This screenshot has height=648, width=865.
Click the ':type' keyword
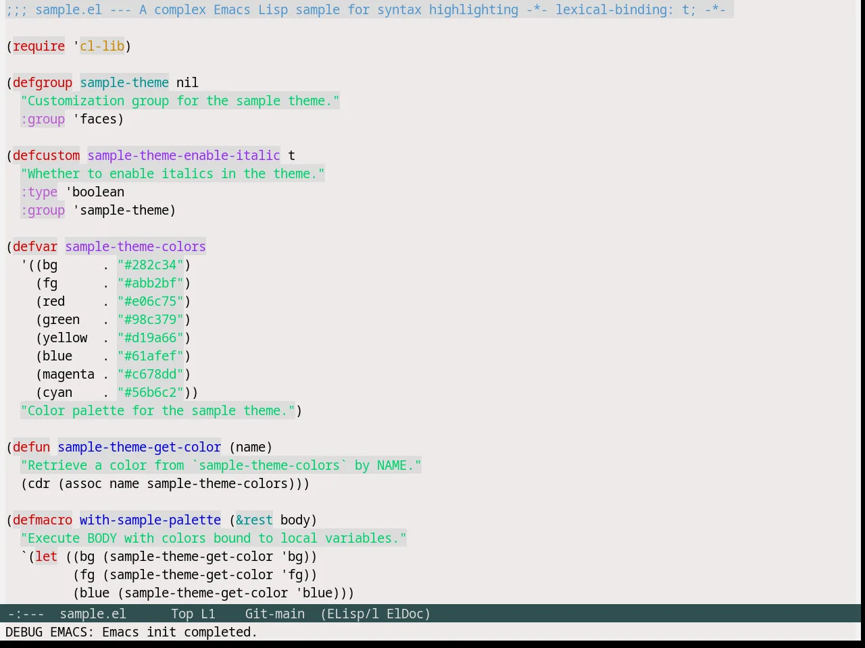point(39,192)
